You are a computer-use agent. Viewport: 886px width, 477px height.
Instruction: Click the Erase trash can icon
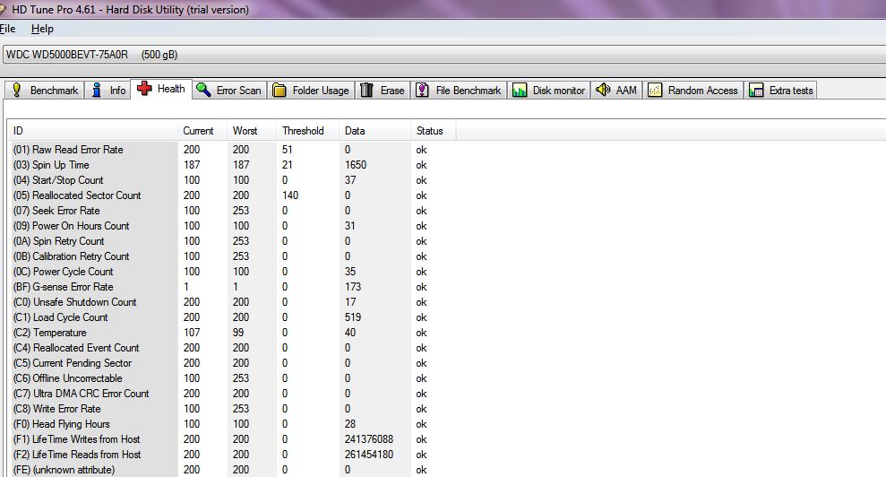367,91
